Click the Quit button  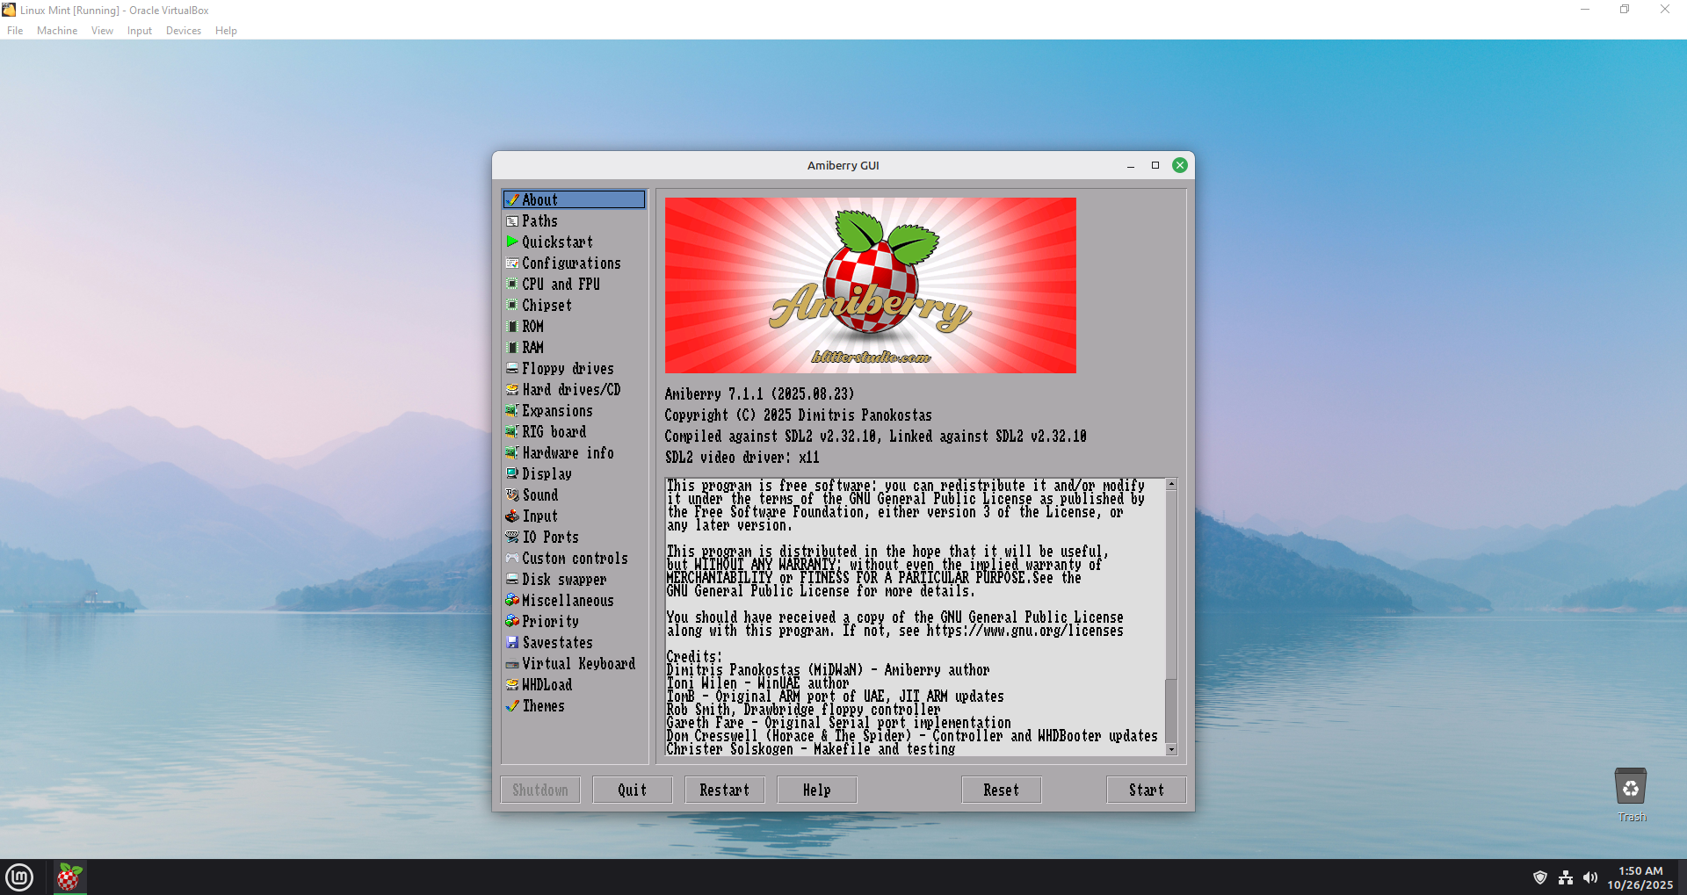[633, 790]
